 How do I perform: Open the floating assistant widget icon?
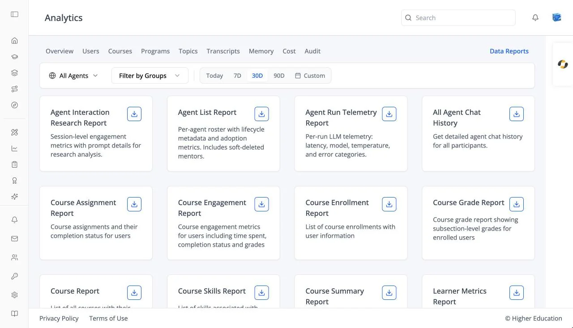point(563,64)
